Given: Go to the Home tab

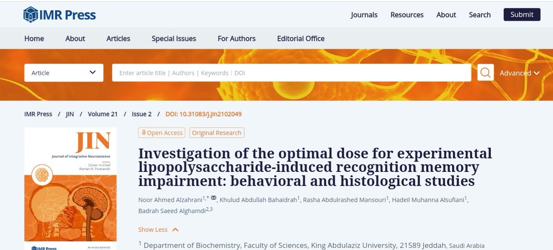Looking at the screenshot, I should [x=34, y=39].
